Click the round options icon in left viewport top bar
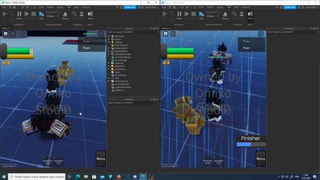320x180 pixels. click(101, 33)
